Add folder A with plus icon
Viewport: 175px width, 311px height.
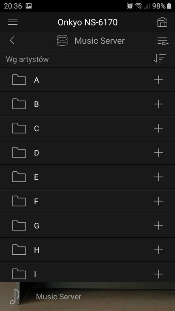click(x=158, y=80)
